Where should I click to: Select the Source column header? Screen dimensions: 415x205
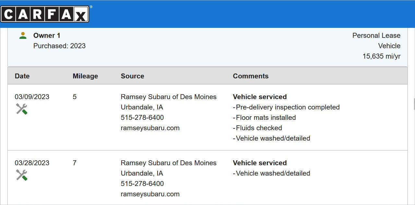tap(132, 76)
